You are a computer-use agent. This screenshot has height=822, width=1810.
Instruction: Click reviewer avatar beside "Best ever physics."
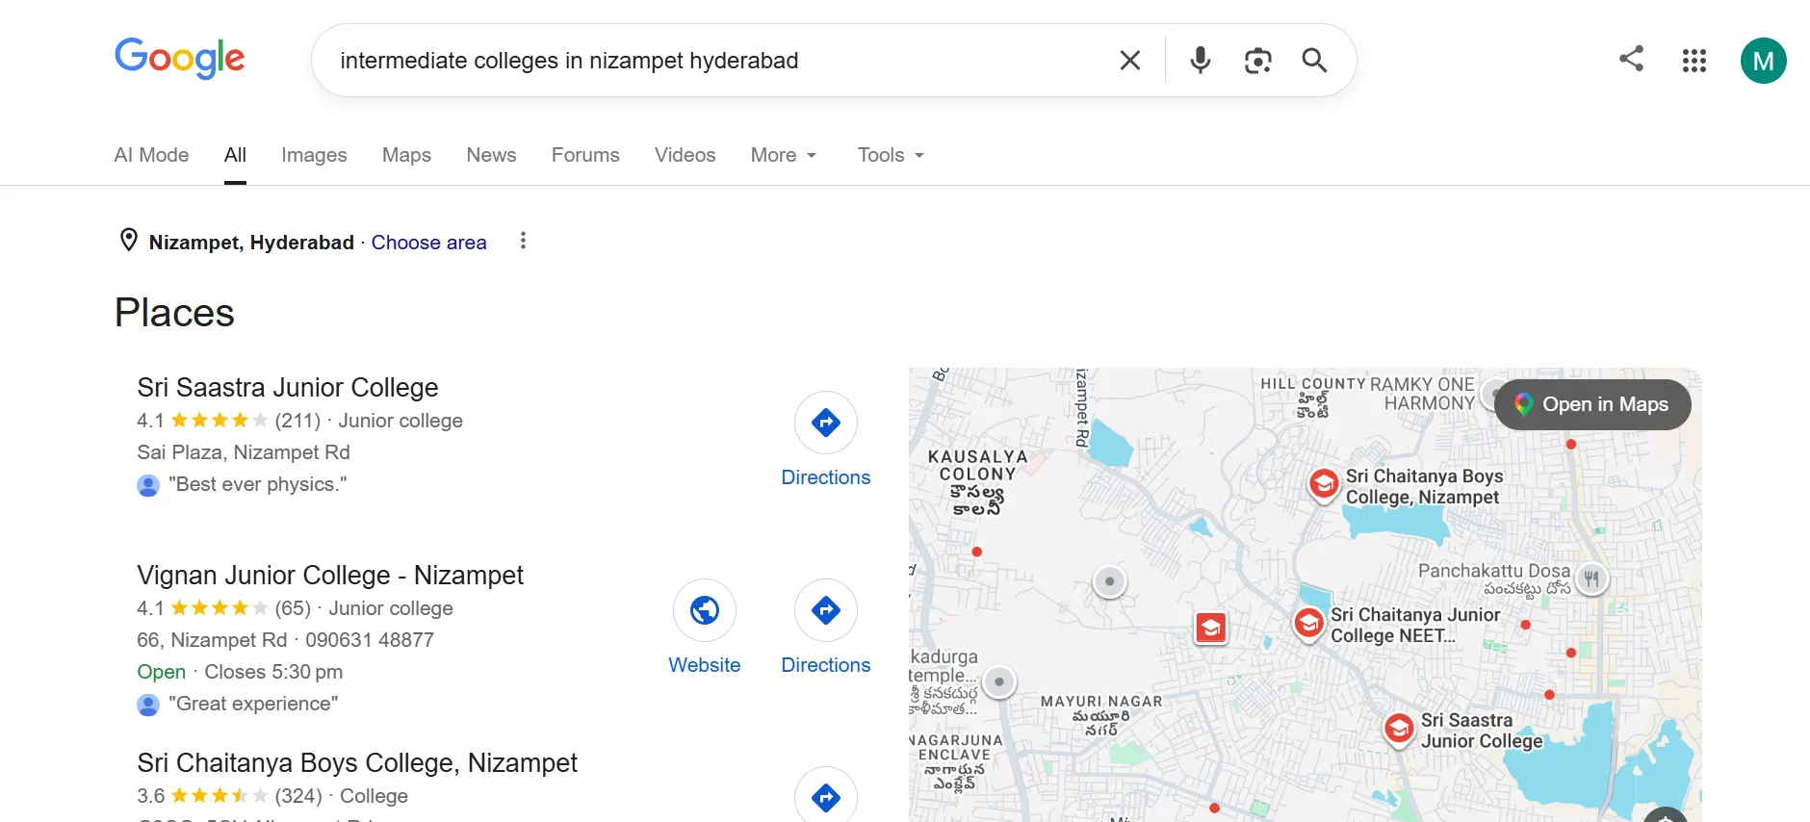click(148, 485)
